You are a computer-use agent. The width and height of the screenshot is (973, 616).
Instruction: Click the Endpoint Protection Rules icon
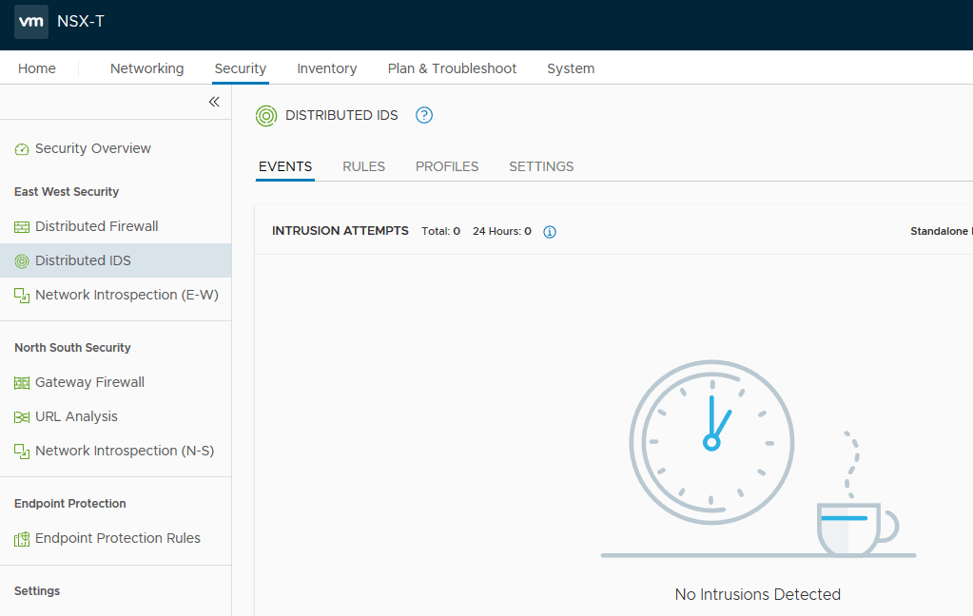tap(22, 539)
